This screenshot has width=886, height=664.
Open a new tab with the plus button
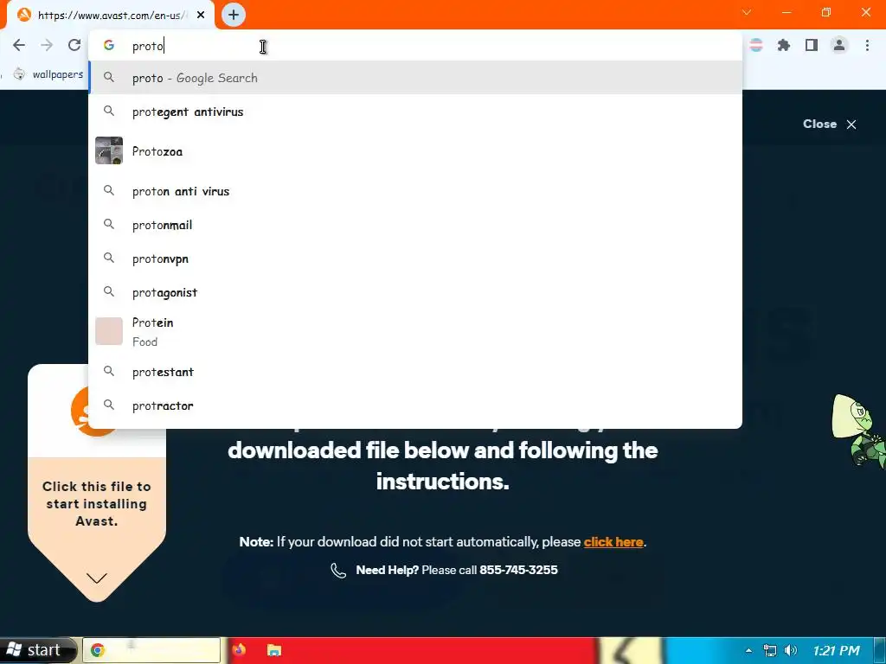tap(234, 15)
